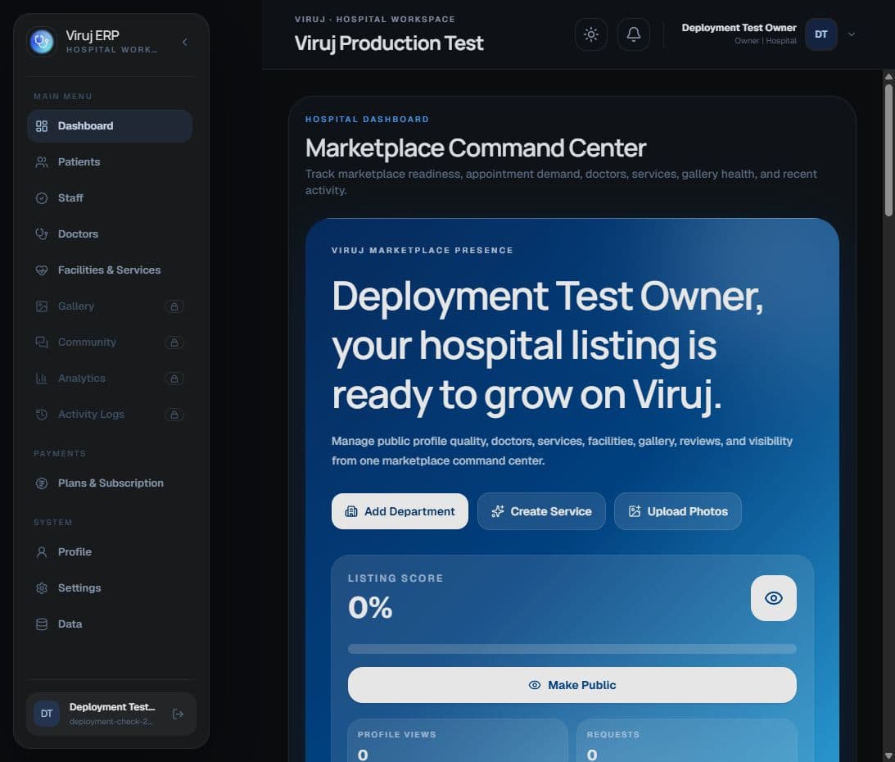Click the Marketplace Command Center heading
Screen dimensions: 895x762
click(476, 148)
